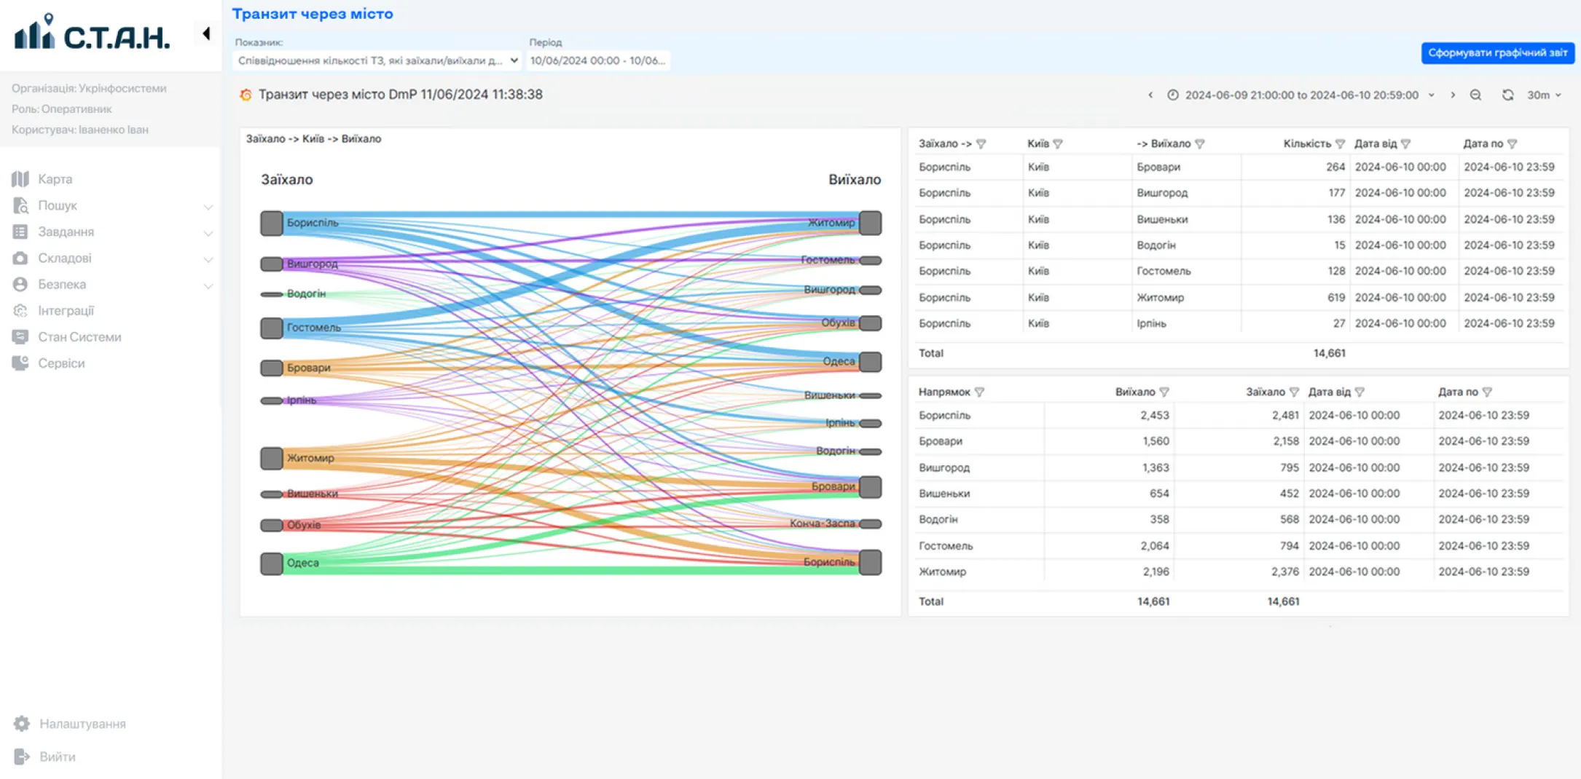
Task: Open the Сервіси menu item
Action: 61,363
